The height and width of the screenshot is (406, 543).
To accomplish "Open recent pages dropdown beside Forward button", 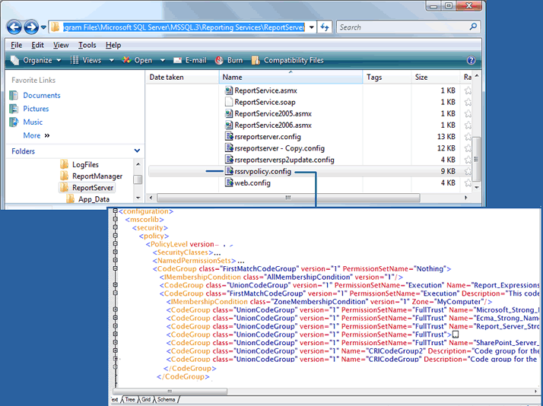I will tap(43, 27).
